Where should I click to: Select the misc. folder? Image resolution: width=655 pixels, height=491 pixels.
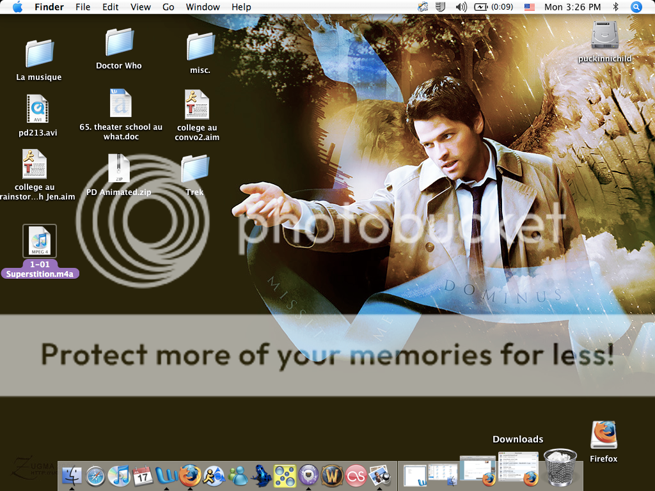point(200,53)
